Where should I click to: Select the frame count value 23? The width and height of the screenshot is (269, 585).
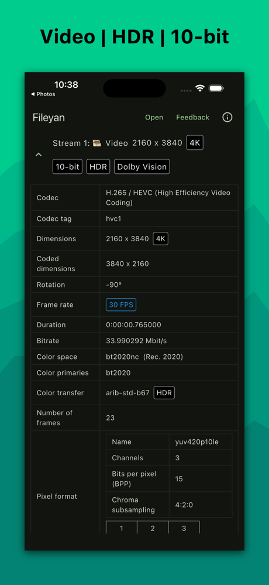(111, 418)
